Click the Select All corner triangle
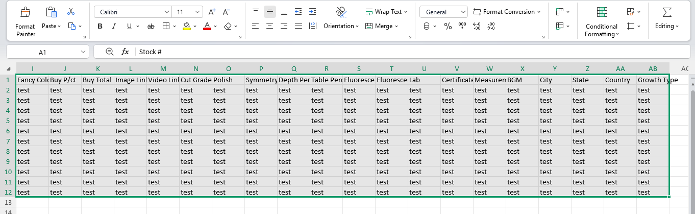This screenshot has width=695, height=214. click(8, 69)
